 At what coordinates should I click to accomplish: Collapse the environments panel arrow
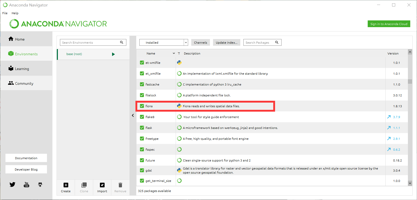point(133,116)
